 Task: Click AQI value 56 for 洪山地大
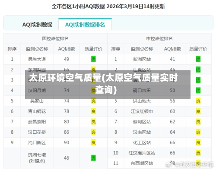coord(172,101)
